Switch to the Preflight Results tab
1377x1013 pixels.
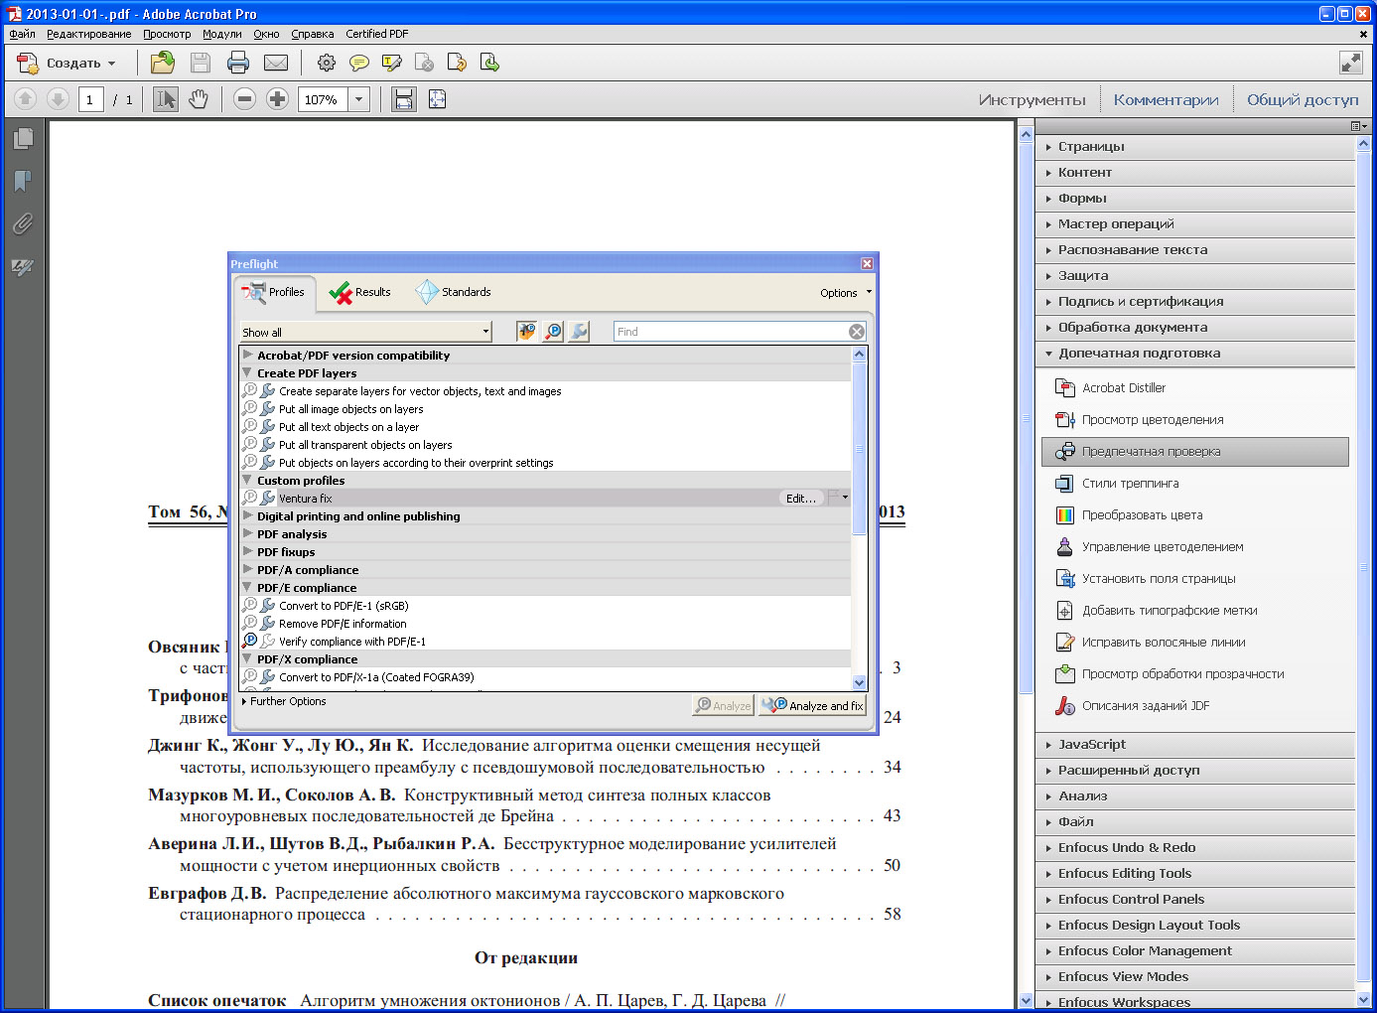pos(360,292)
